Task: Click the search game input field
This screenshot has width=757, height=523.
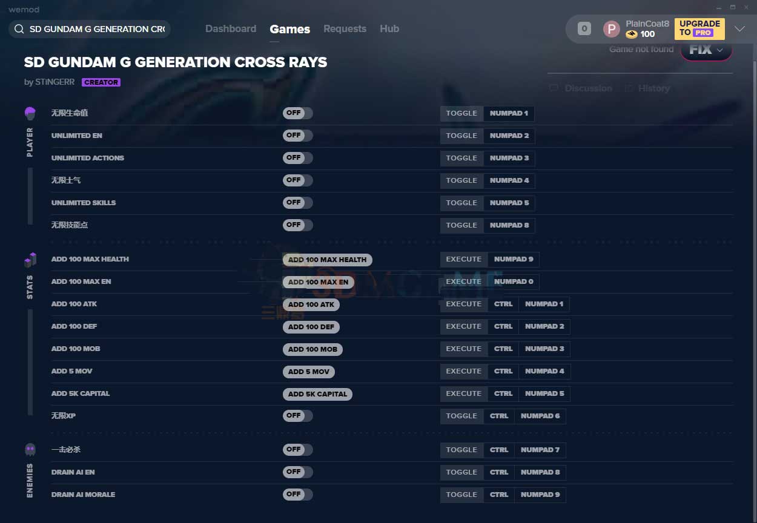Action: click(x=97, y=29)
